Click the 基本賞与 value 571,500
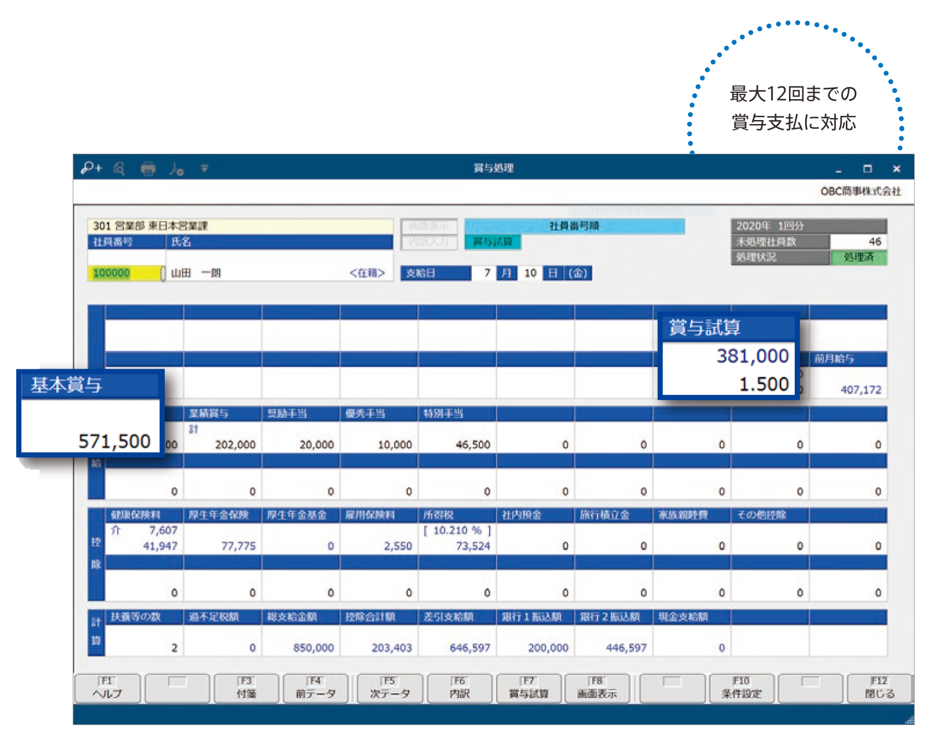The width and height of the screenshot is (930, 745). pos(114,441)
